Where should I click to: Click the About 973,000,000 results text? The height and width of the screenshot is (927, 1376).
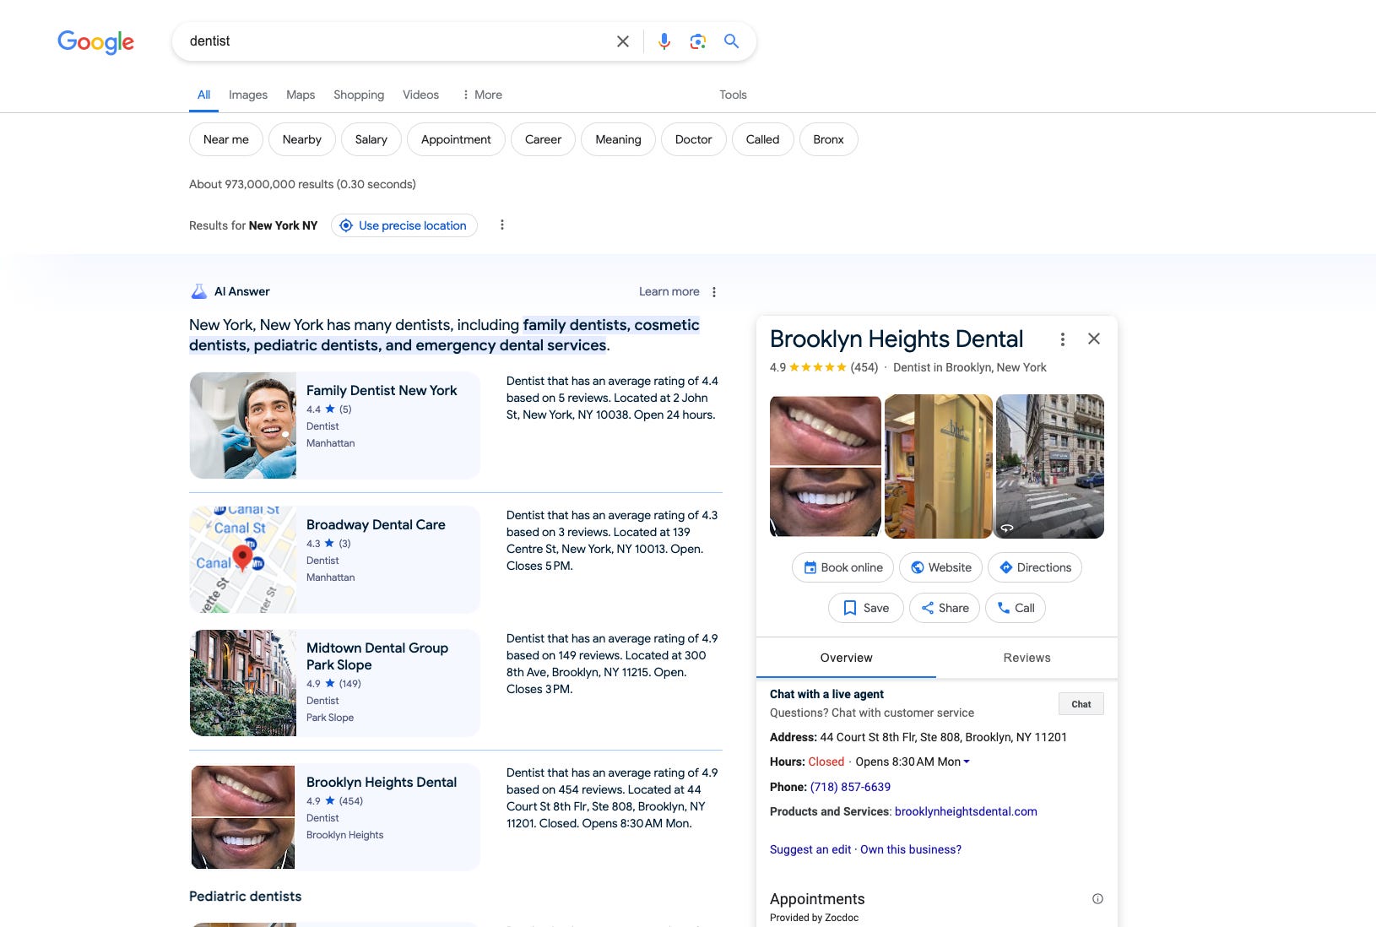302,184
